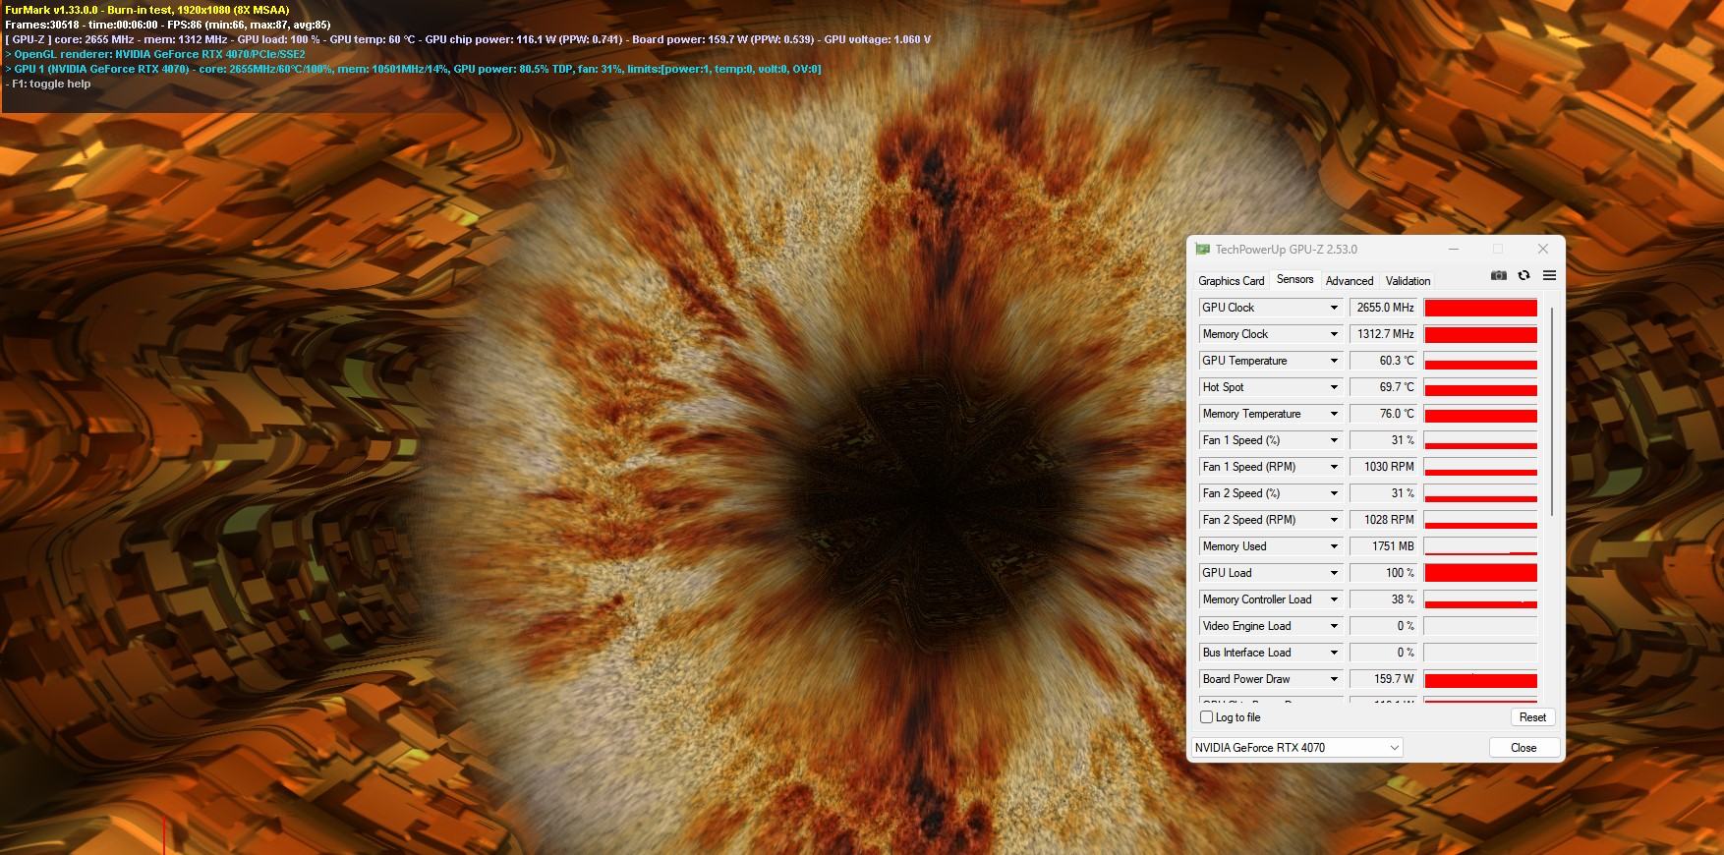Click the 76.0 °C Memory Temperature value
The height and width of the screenshot is (855, 1724).
(x=1383, y=414)
